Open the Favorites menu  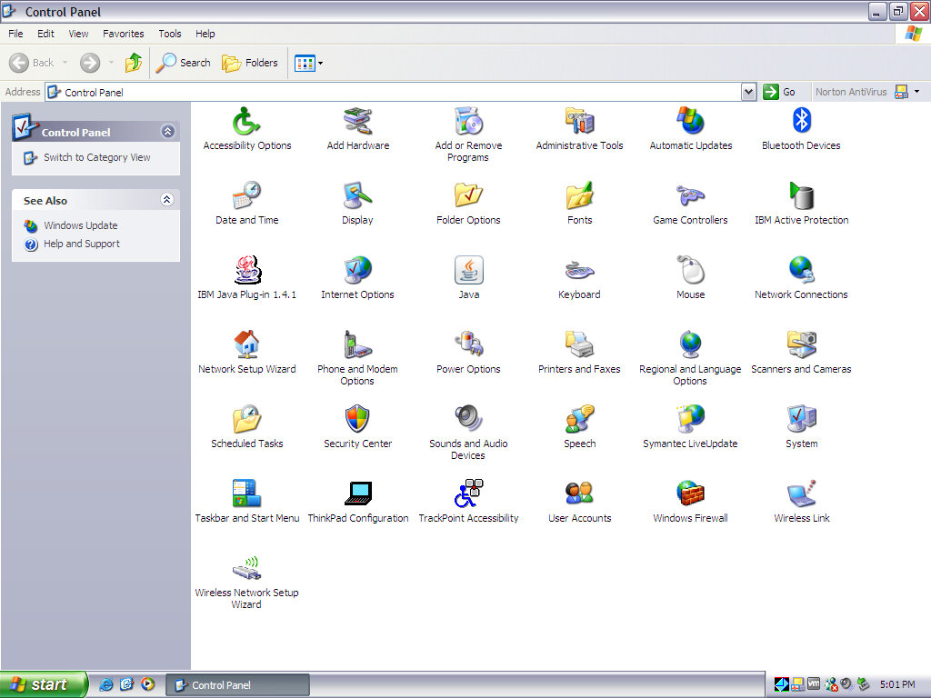123,34
